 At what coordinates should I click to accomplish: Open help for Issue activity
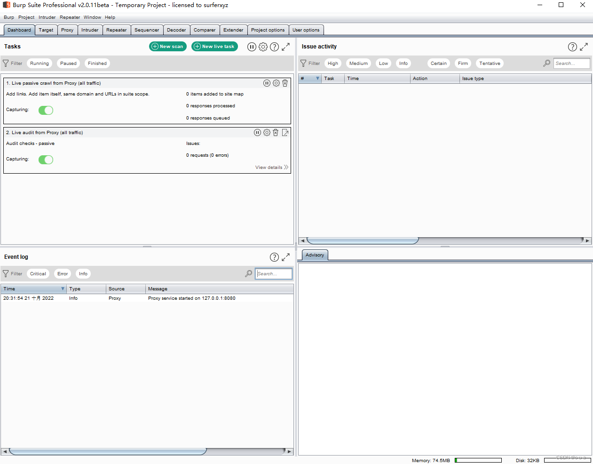pyautogui.click(x=572, y=47)
